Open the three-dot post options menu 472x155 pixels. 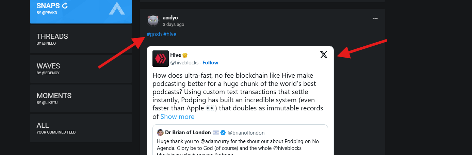(375, 18)
